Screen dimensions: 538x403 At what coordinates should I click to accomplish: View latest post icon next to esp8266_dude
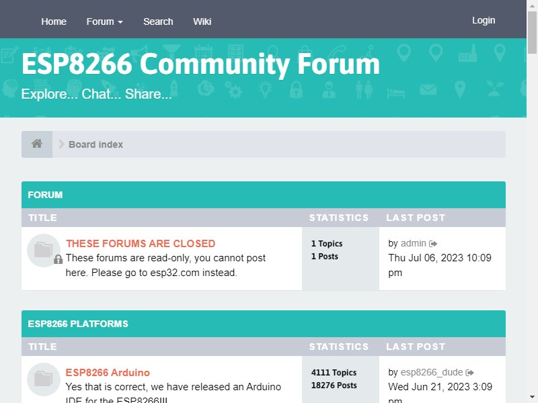[469, 373]
